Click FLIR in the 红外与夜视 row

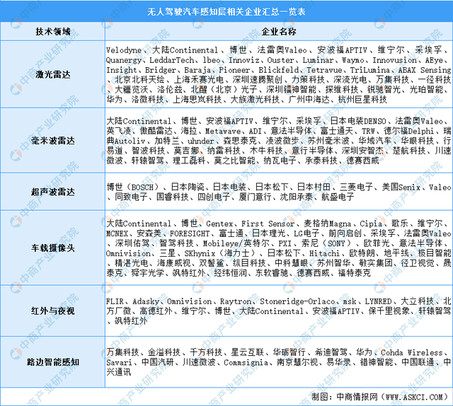[115, 302]
